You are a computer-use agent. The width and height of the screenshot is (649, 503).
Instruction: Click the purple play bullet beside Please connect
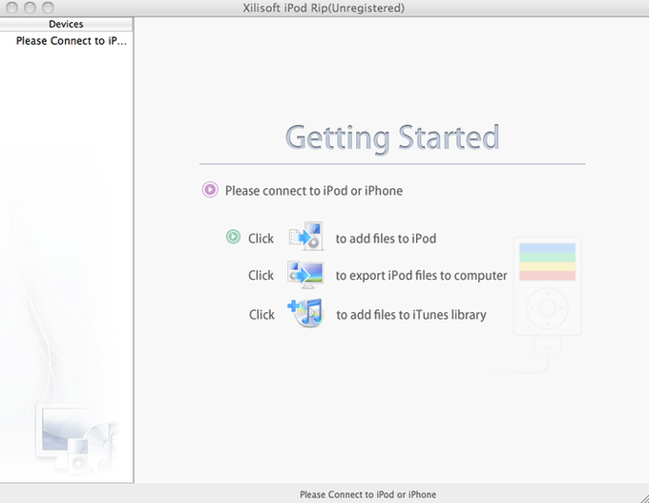point(210,190)
